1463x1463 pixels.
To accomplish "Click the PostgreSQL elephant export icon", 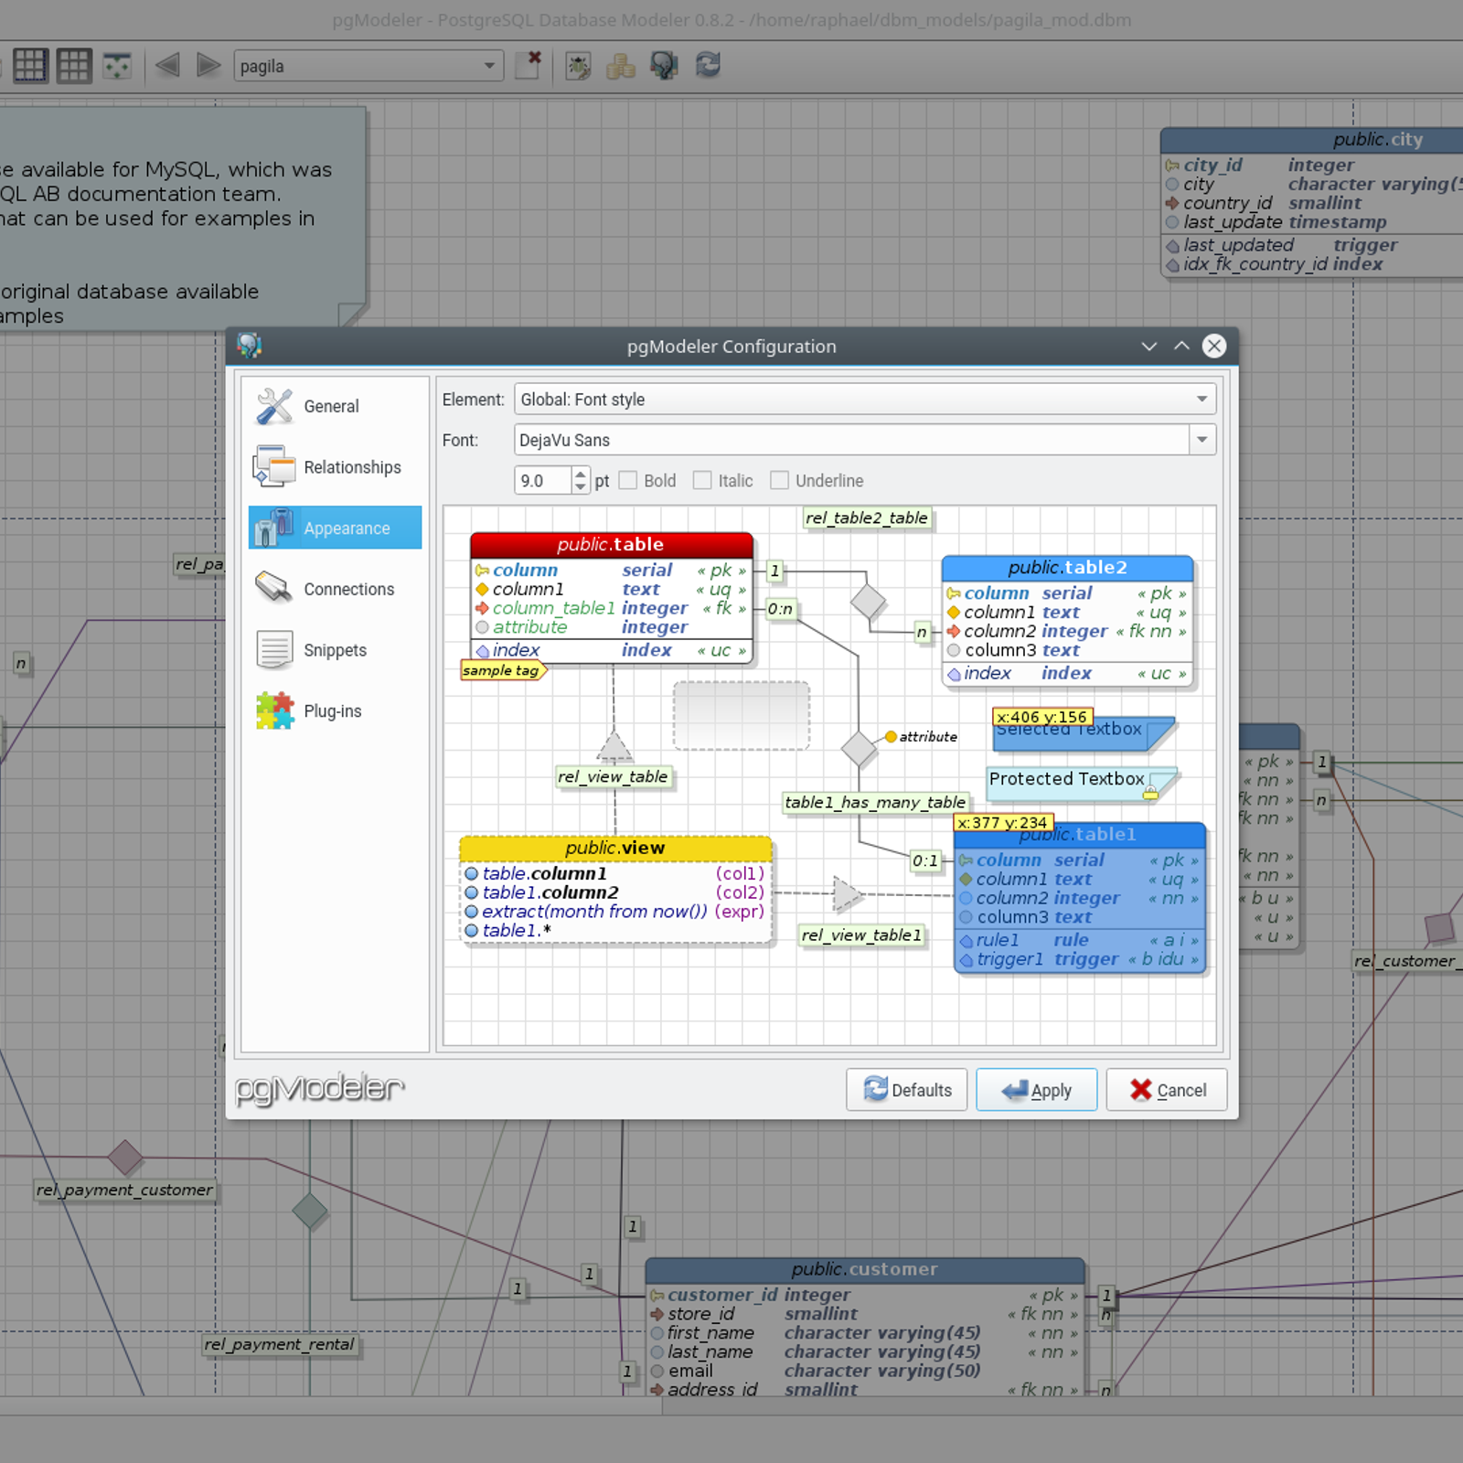I will (665, 66).
